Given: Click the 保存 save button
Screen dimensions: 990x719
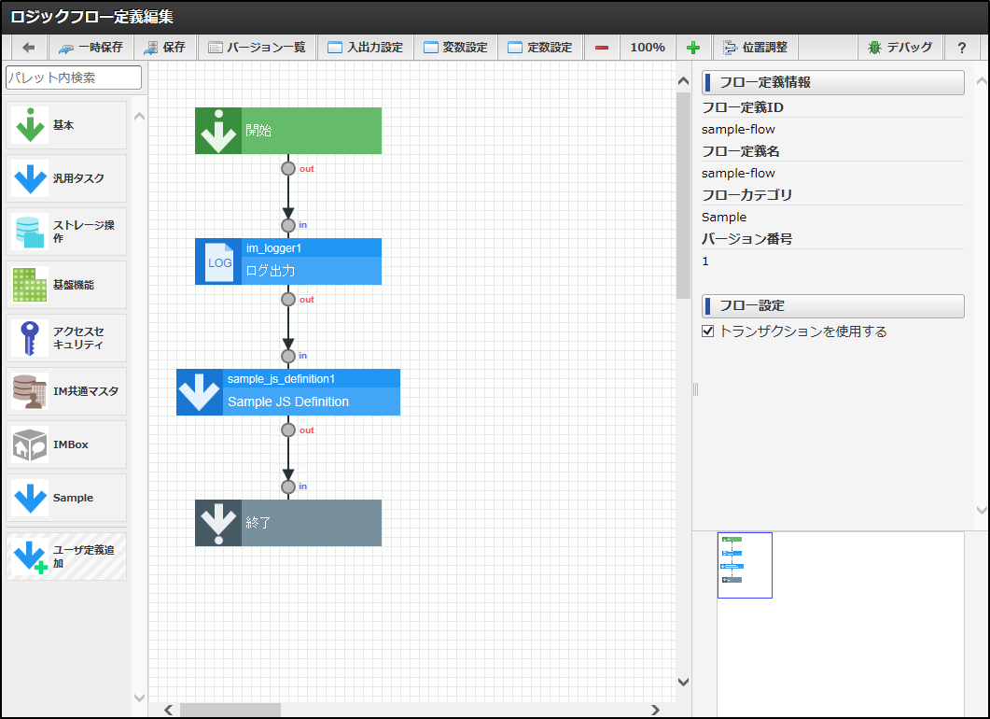Looking at the screenshot, I should coord(165,48).
